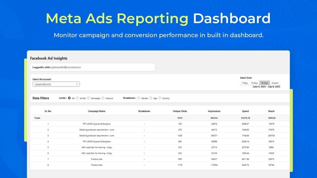Choose Gender breakdown radio button
Image resolution: width=317 pixels, height=178 pixels.
click(138, 98)
